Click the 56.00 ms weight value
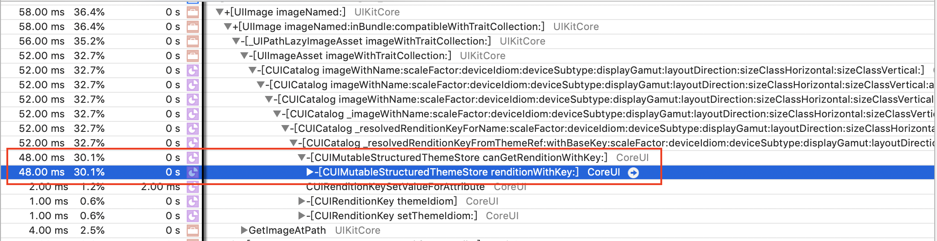937x241 pixels. tap(41, 41)
